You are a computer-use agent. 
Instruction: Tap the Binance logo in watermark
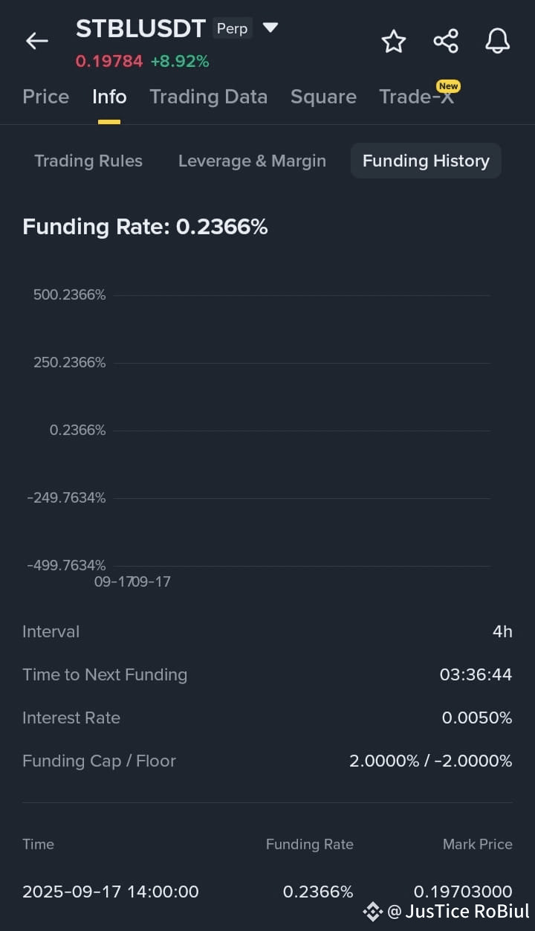pos(373,911)
